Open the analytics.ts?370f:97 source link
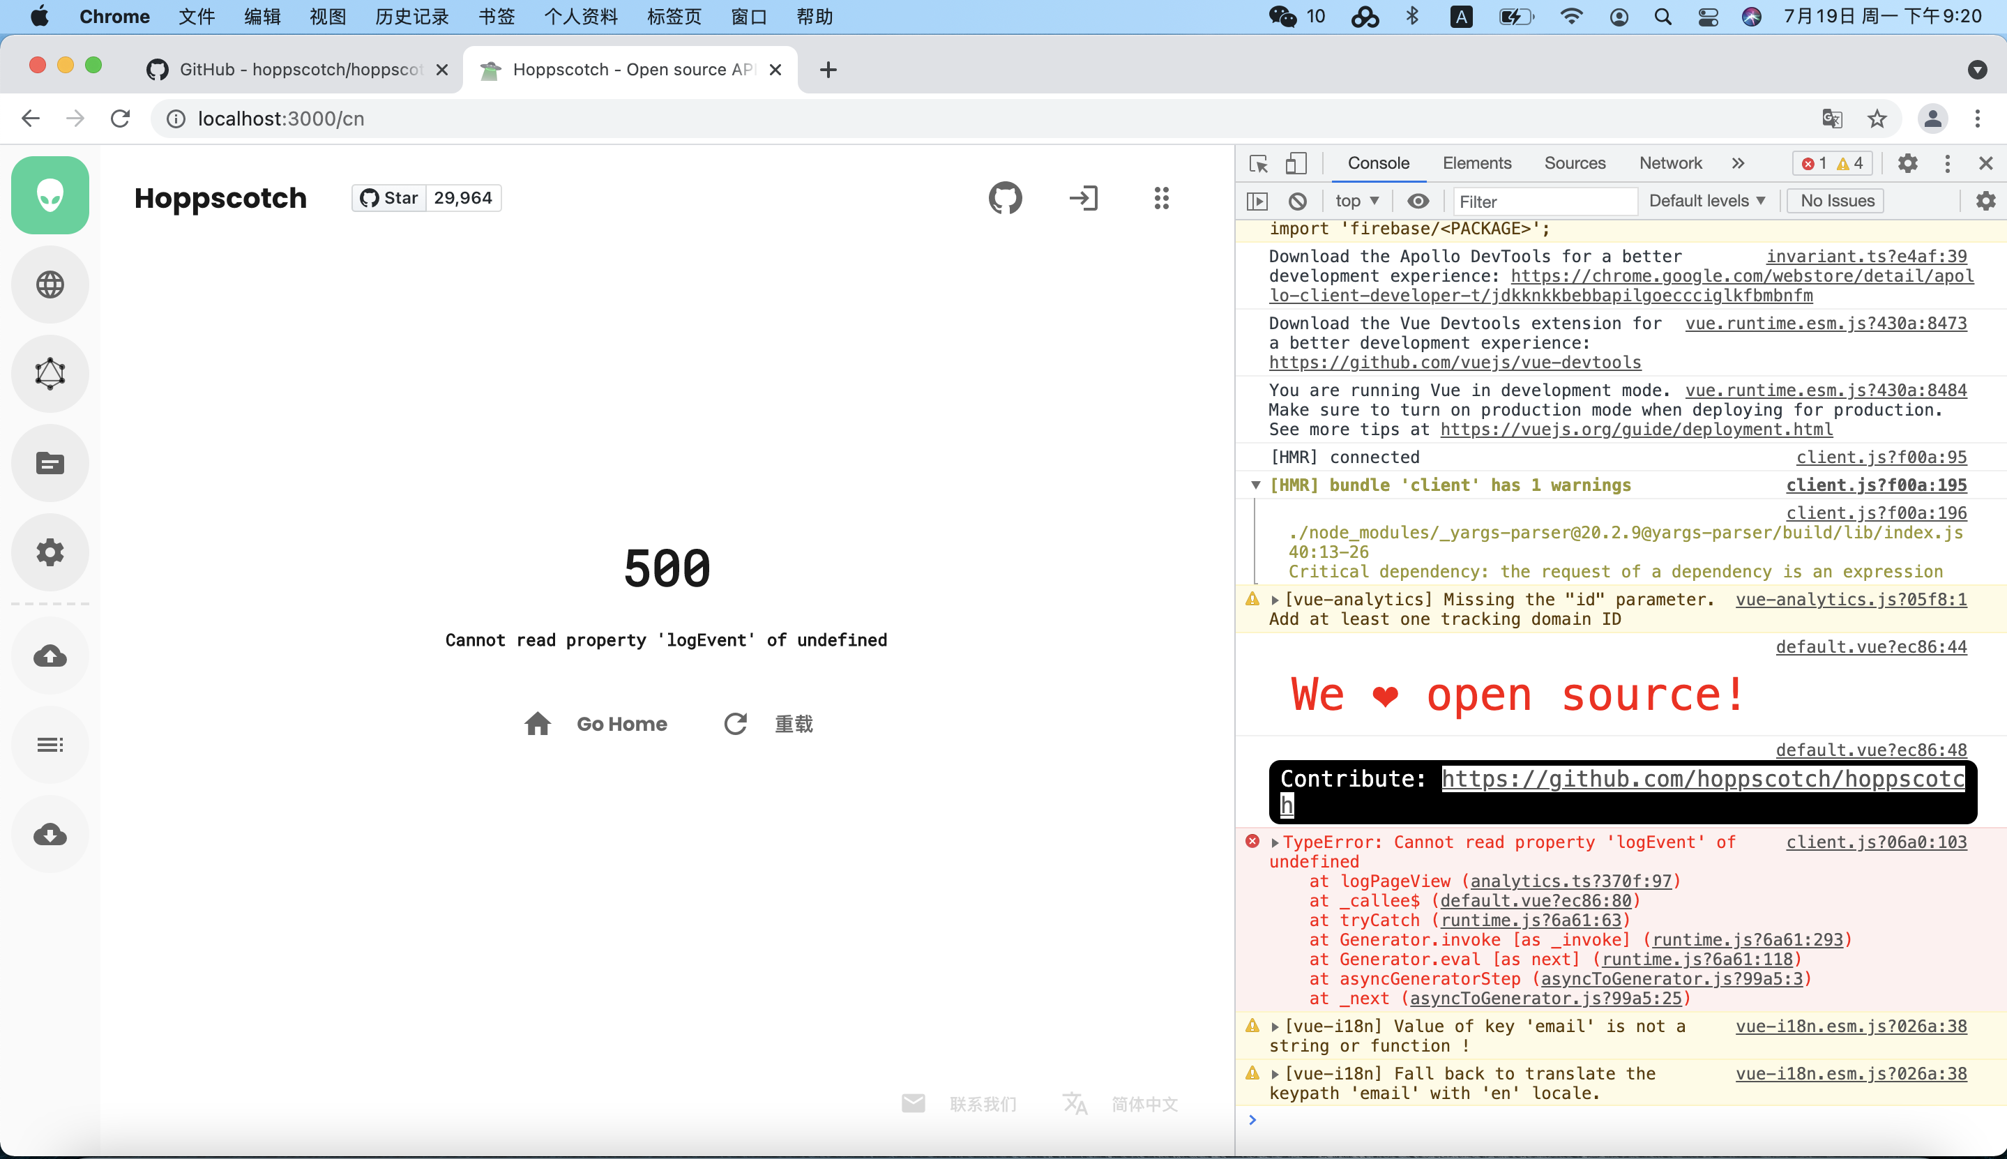This screenshot has width=2007, height=1159. click(1570, 881)
